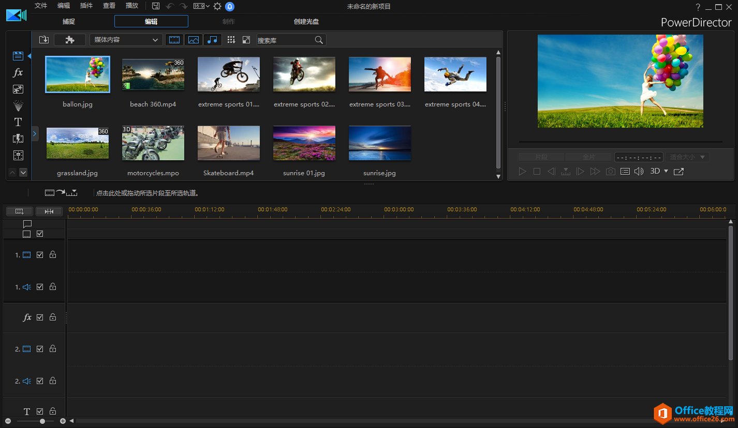Open the fx Effect Room in sidebar
This screenshot has width=738, height=428.
[x=18, y=72]
